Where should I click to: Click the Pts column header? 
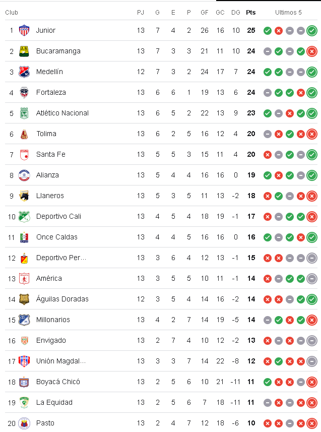coord(250,12)
